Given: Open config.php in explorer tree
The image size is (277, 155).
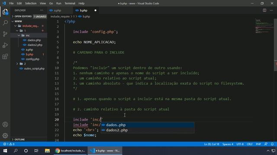Looking at the screenshot, I should coord(32,59).
